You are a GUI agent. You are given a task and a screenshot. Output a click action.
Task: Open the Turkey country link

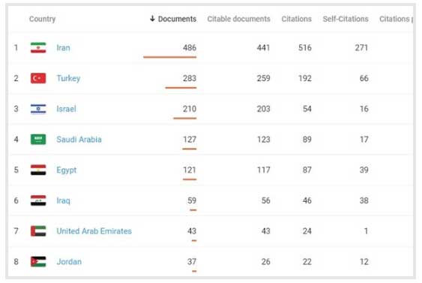(68, 78)
